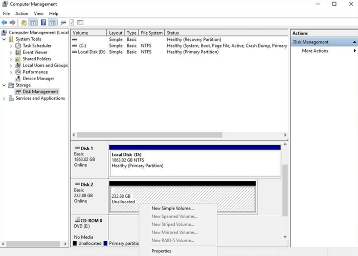This screenshot has height=256, width=358.
Task: Open the Action menu
Action: (x=22, y=13)
